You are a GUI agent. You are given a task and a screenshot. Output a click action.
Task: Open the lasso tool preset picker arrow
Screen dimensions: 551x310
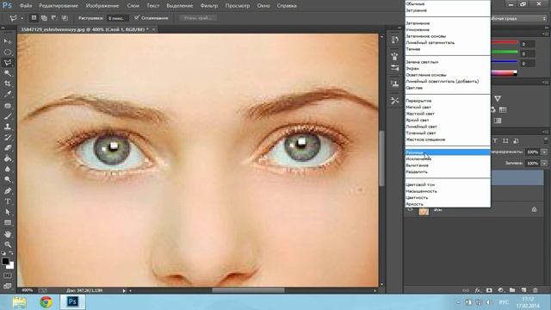coord(22,18)
